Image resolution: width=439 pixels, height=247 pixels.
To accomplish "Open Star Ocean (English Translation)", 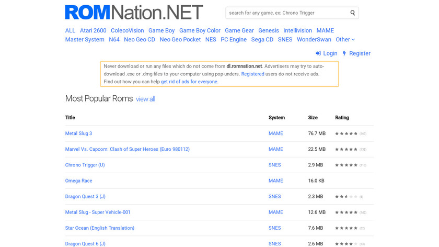I will click(100, 228).
